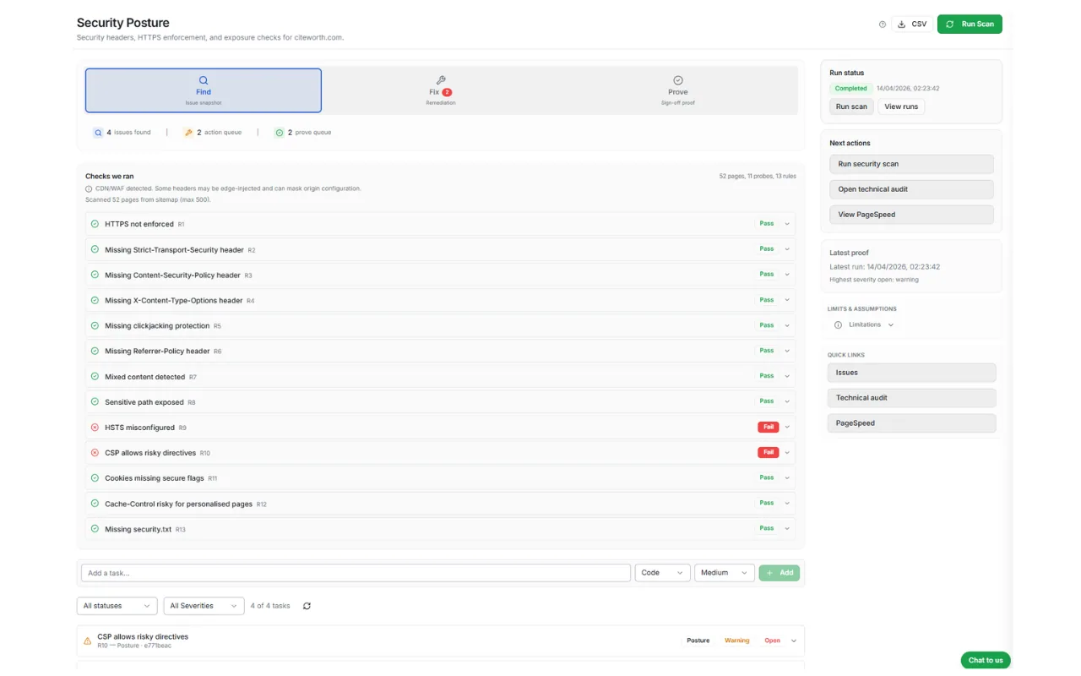Open the All Severities filter dropdown
The image size is (1081, 676).
click(204, 606)
